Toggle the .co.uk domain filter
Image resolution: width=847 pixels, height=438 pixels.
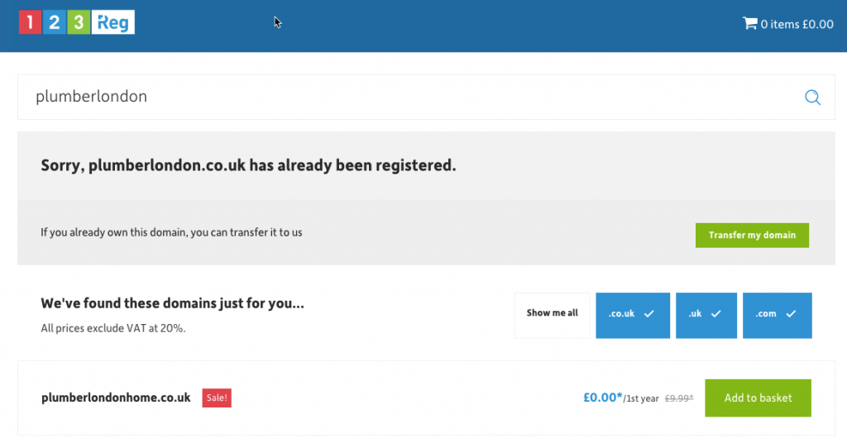(633, 316)
